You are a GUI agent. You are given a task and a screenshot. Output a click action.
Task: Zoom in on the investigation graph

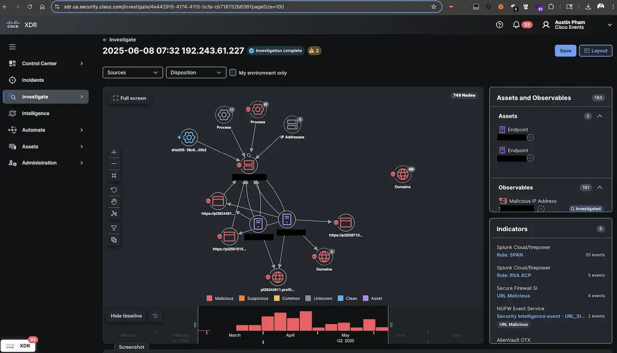click(113, 152)
